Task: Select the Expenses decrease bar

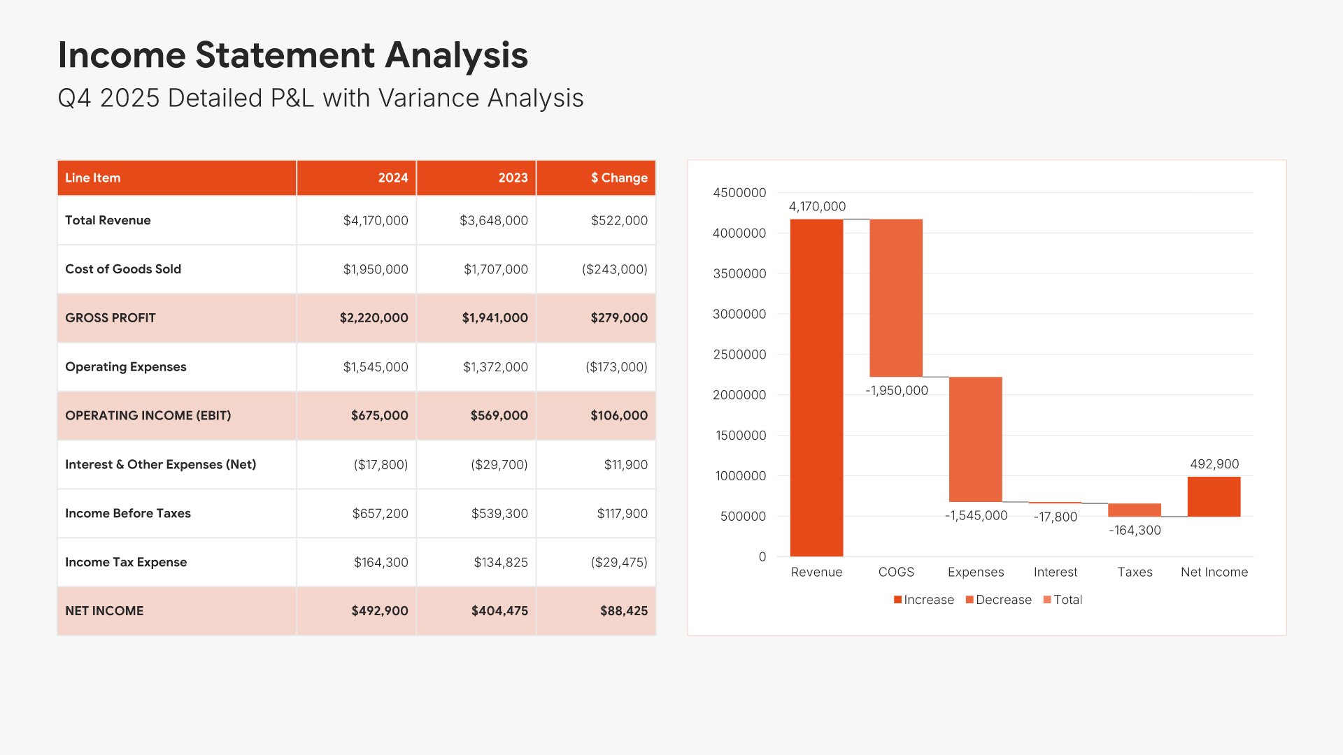Action: [x=975, y=439]
